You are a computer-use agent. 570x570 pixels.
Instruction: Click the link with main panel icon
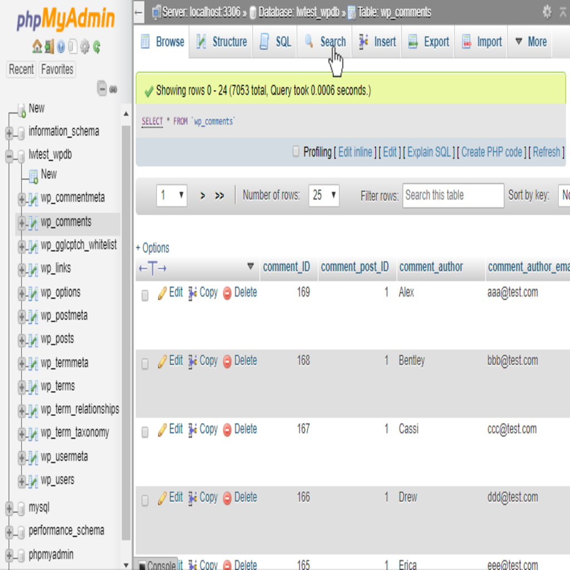point(113,89)
